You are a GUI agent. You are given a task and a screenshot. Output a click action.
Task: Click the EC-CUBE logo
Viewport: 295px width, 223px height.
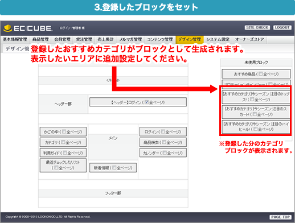click(x=28, y=28)
